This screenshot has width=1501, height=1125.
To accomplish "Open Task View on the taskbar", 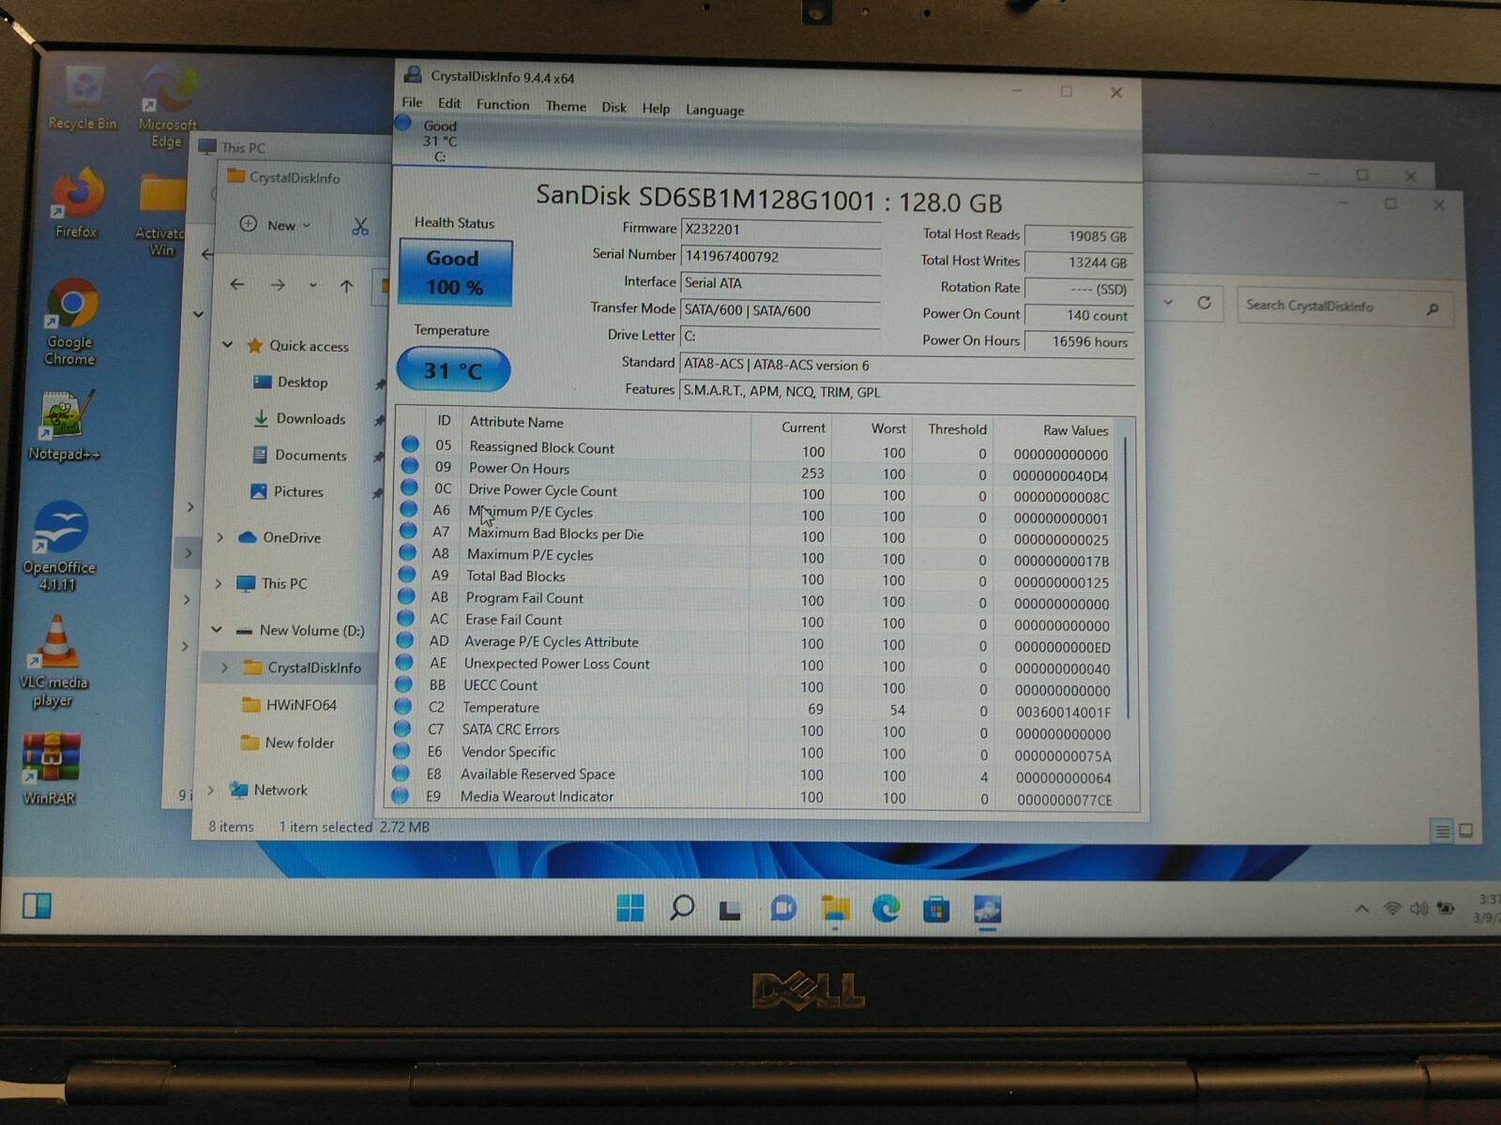I will tap(731, 909).
